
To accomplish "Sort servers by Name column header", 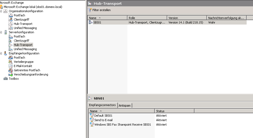I will pyautogui.click(x=107, y=18).
